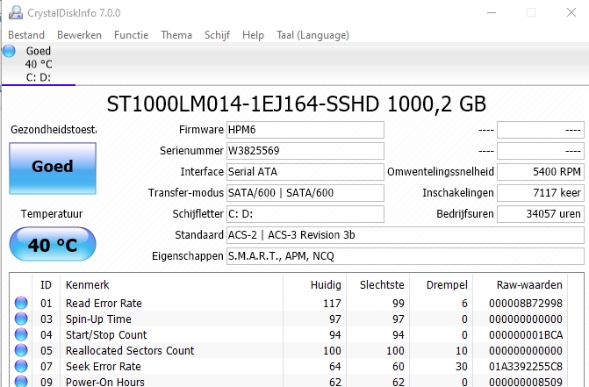Select the C: D: disk tab
The height and width of the screenshot is (387, 589).
tap(38, 64)
